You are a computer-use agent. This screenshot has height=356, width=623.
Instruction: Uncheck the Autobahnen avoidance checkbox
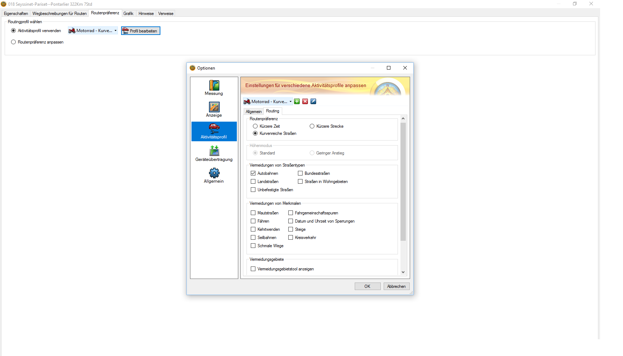tap(253, 173)
